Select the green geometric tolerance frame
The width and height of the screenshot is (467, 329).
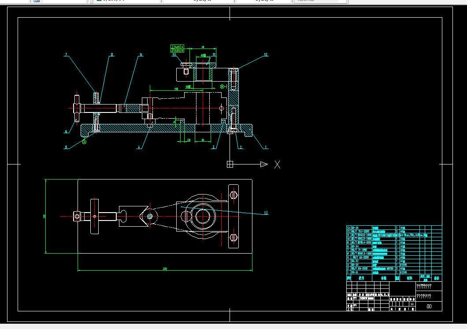coord(177,49)
